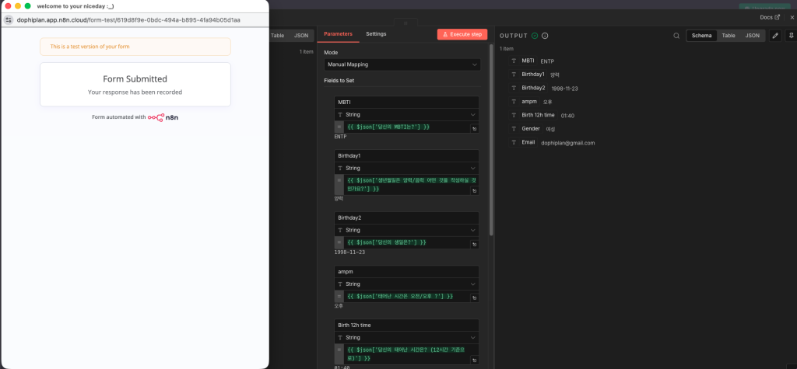Toggle fixed/expression mode for Birthday2 value

tap(339, 242)
